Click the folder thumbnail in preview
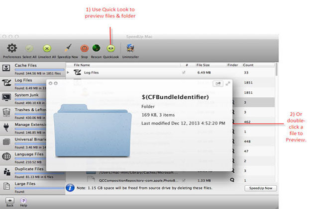 pyautogui.click(x=93, y=131)
